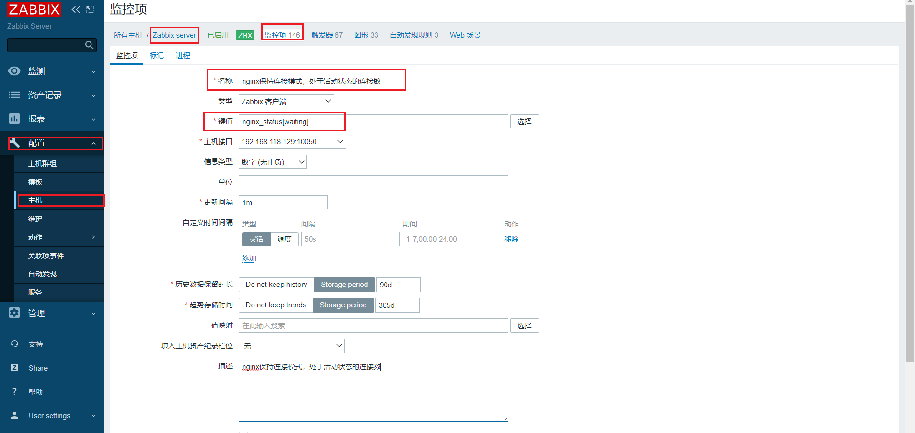Open 模板 in sidebar

pyautogui.click(x=59, y=182)
